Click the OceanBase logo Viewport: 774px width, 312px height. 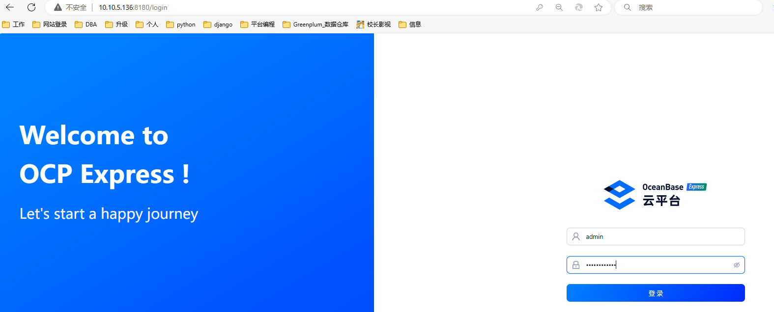pos(619,195)
